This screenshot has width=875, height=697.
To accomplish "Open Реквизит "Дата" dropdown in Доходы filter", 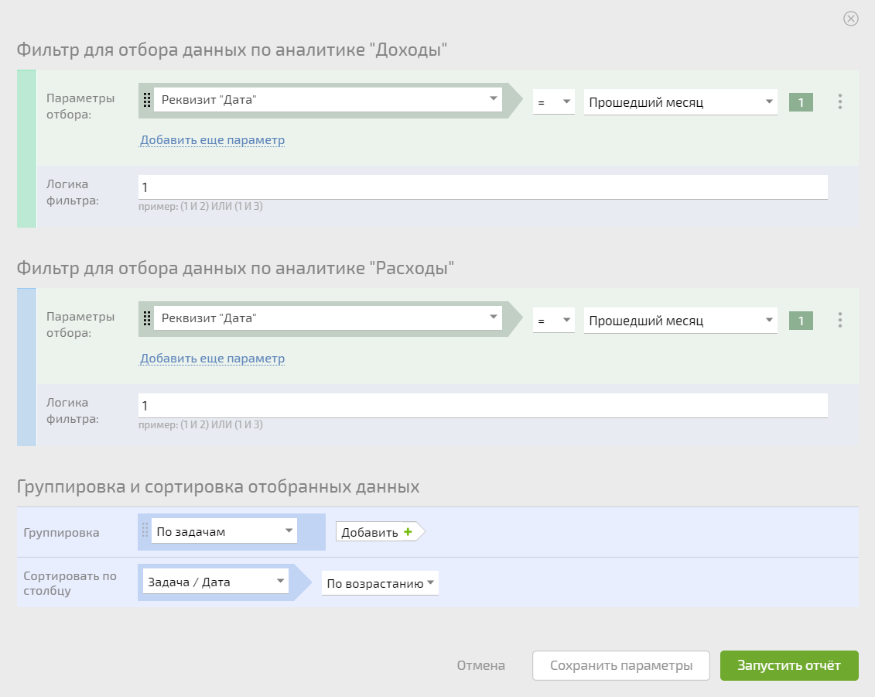I will click(327, 99).
